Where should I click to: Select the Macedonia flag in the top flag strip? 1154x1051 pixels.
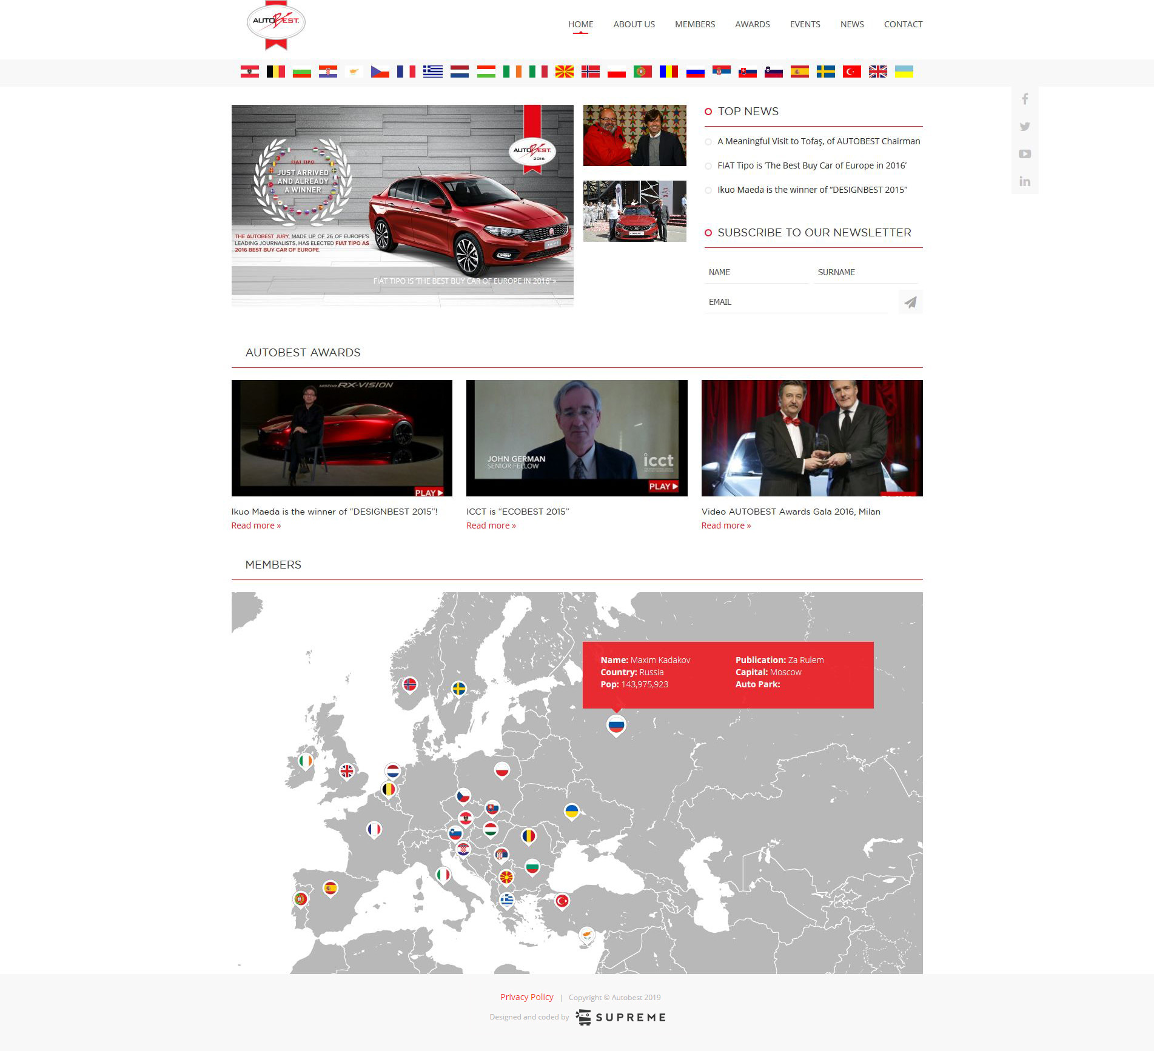(565, 72)
